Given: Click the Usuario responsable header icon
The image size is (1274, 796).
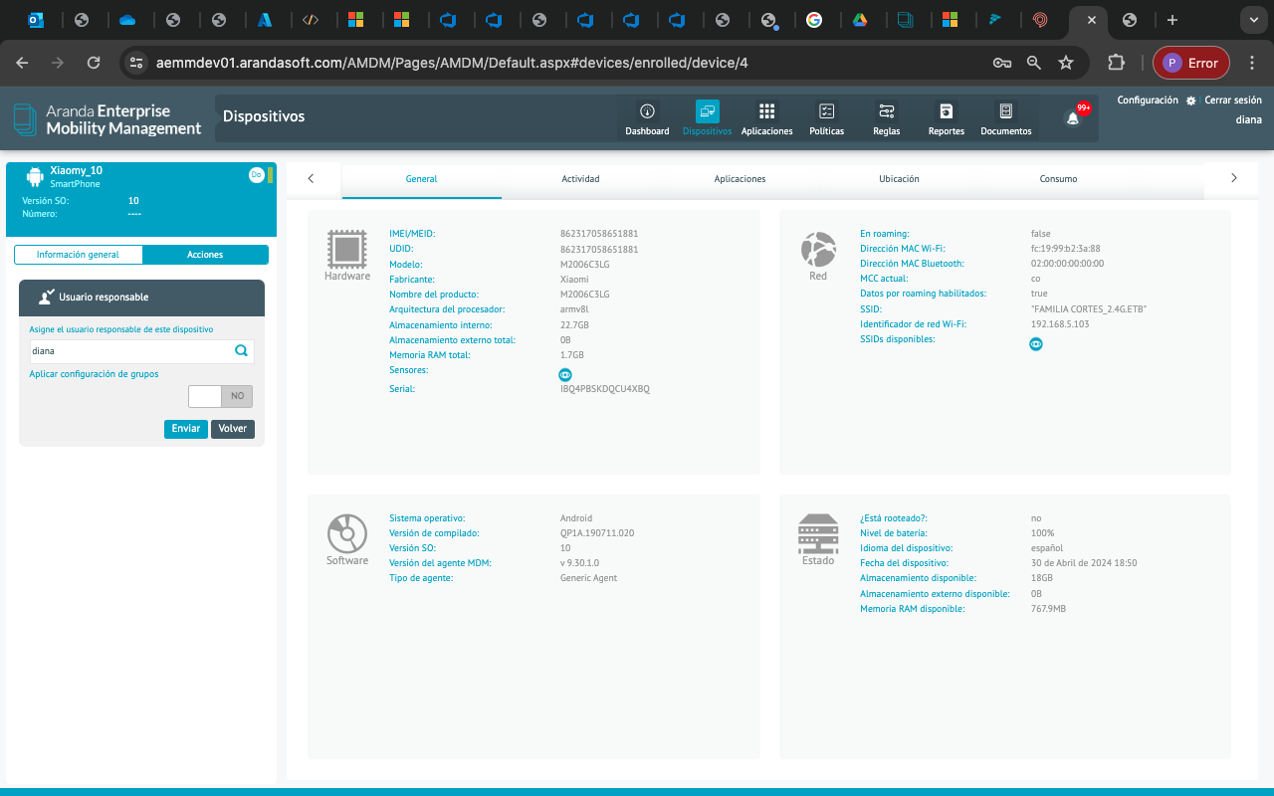Looking at the screenshot, I should click(46, 297).
